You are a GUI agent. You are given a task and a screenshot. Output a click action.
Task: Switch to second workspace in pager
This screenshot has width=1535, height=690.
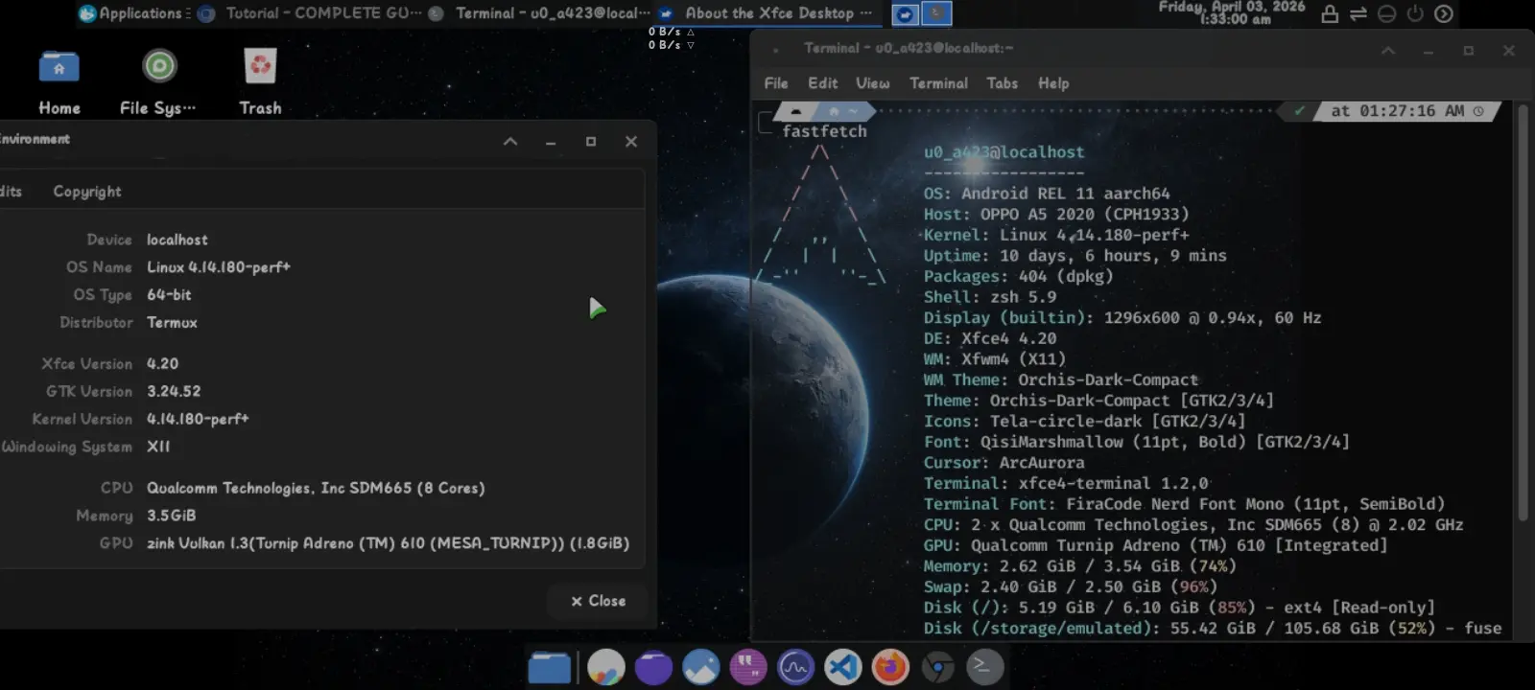[x=936, y=13]
